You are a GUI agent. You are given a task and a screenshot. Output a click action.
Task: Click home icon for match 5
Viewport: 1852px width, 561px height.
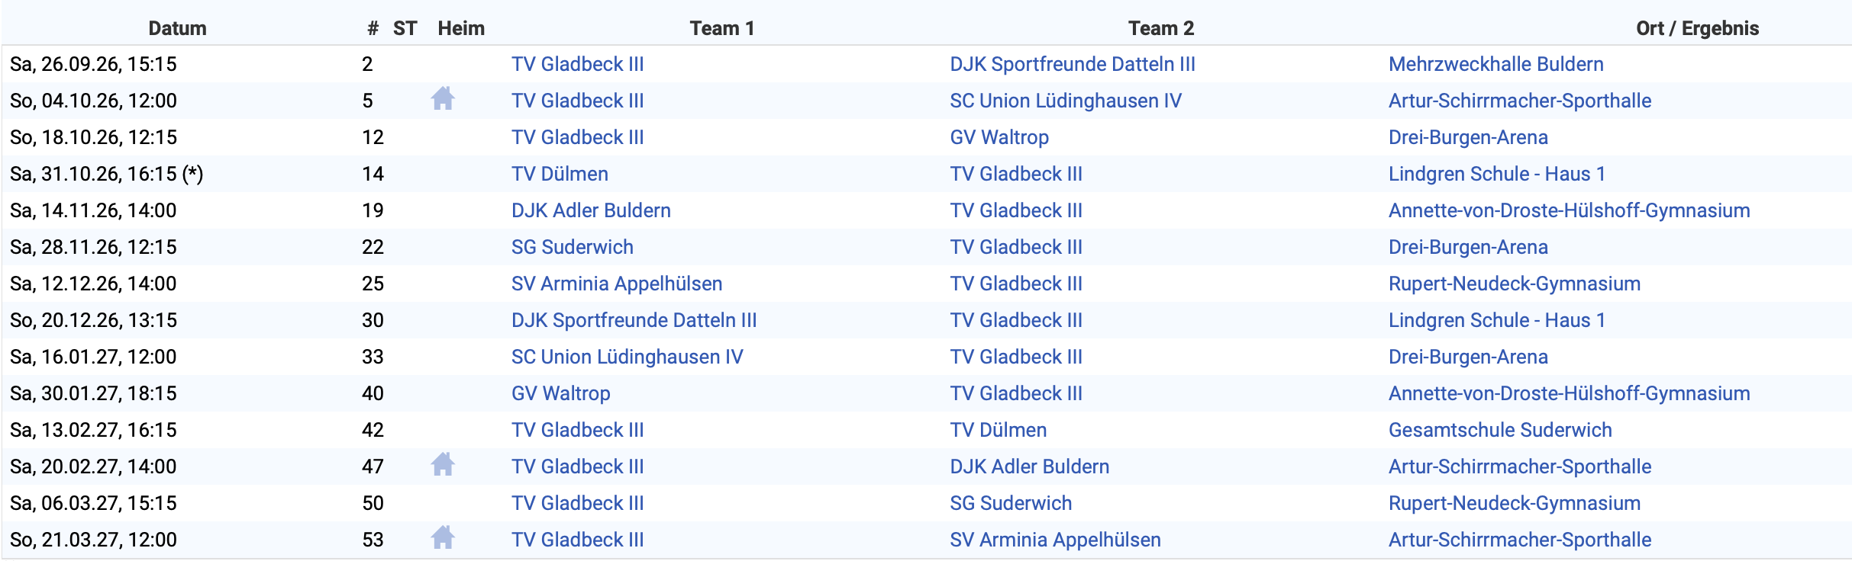tap(443, 99)
